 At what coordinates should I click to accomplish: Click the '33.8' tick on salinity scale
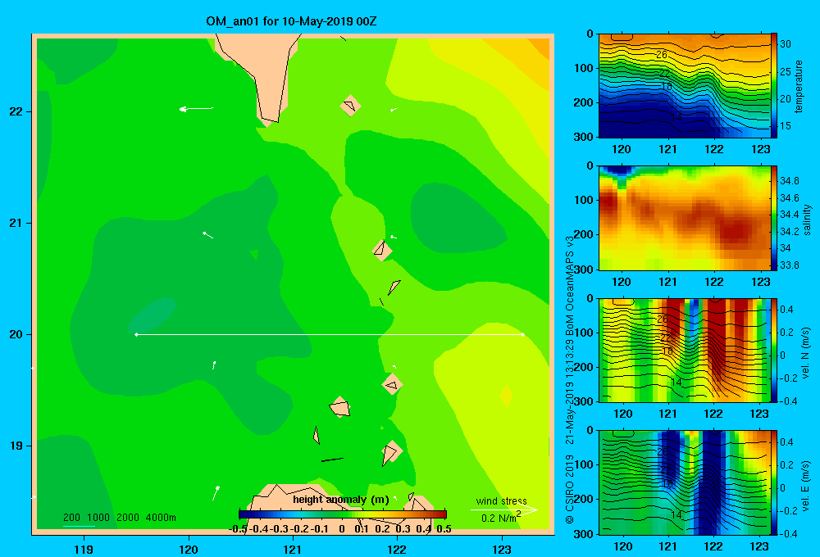click(789, 265)
